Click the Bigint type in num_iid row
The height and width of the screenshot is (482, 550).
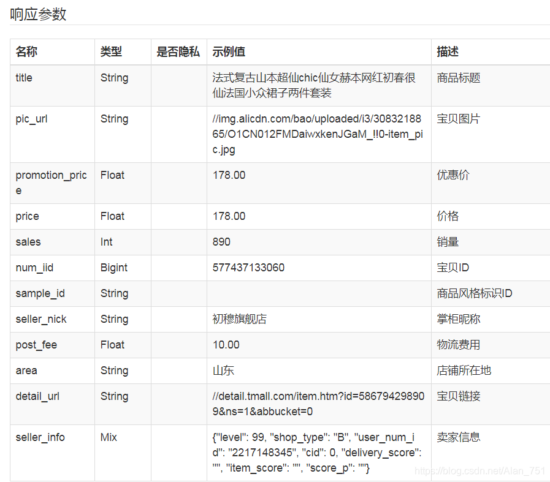point(113,268)
